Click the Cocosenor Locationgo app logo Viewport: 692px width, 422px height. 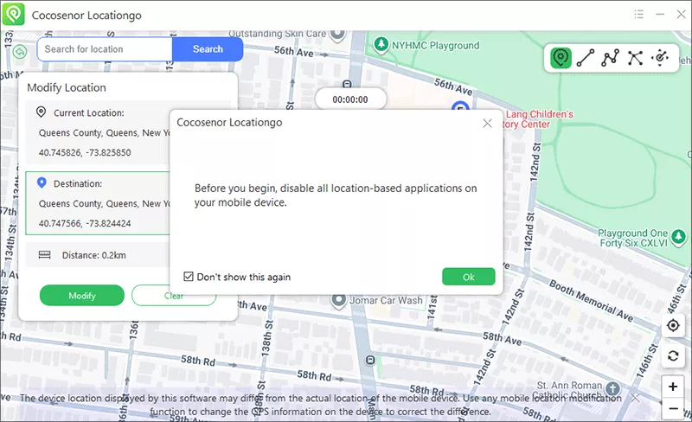(x=14, y=15)
